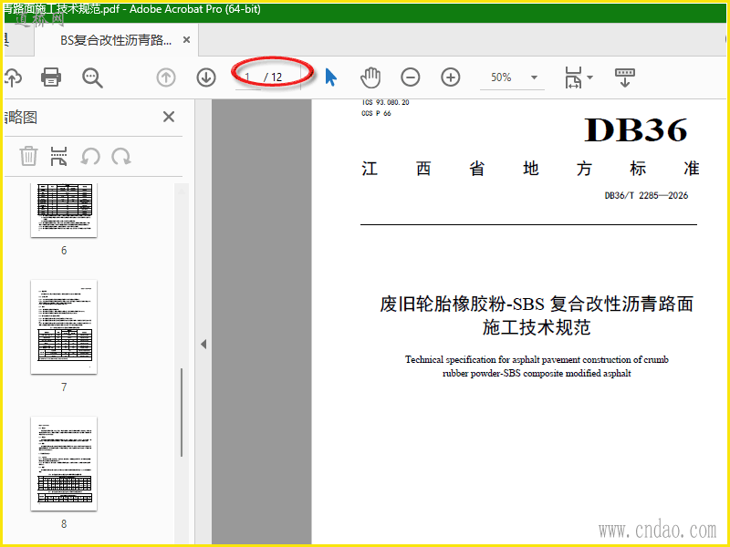The height and width of the screenshot is (547, 730).
Task: Click the upload to cloud icon
Action: (13, 77)
